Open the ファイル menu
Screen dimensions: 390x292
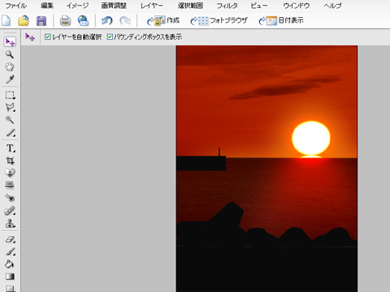click(x=15, y=6)
